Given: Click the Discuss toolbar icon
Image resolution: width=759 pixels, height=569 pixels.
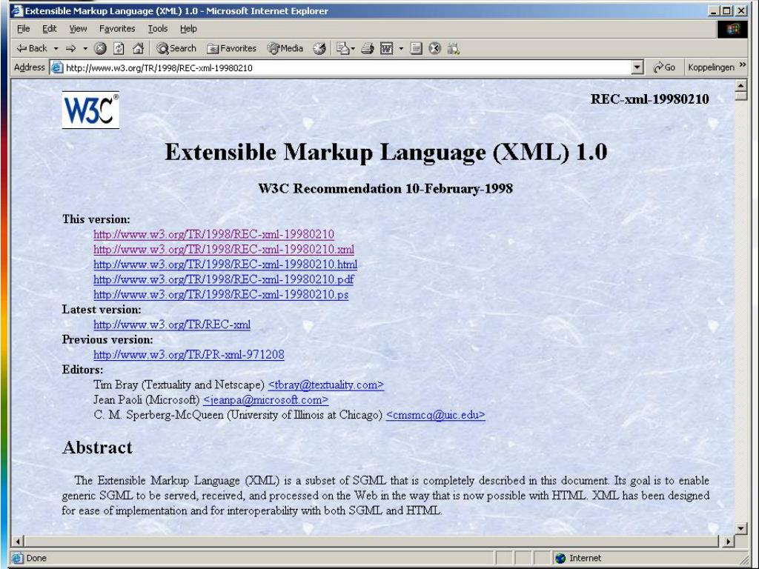Looking at the screenshot, I should point(416,48).
